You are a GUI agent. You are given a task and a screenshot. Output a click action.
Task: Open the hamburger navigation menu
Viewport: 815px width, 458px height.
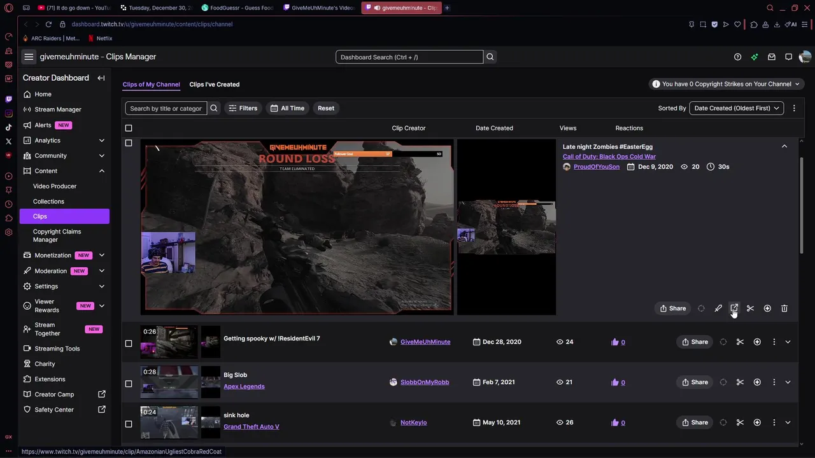point(29,57)
